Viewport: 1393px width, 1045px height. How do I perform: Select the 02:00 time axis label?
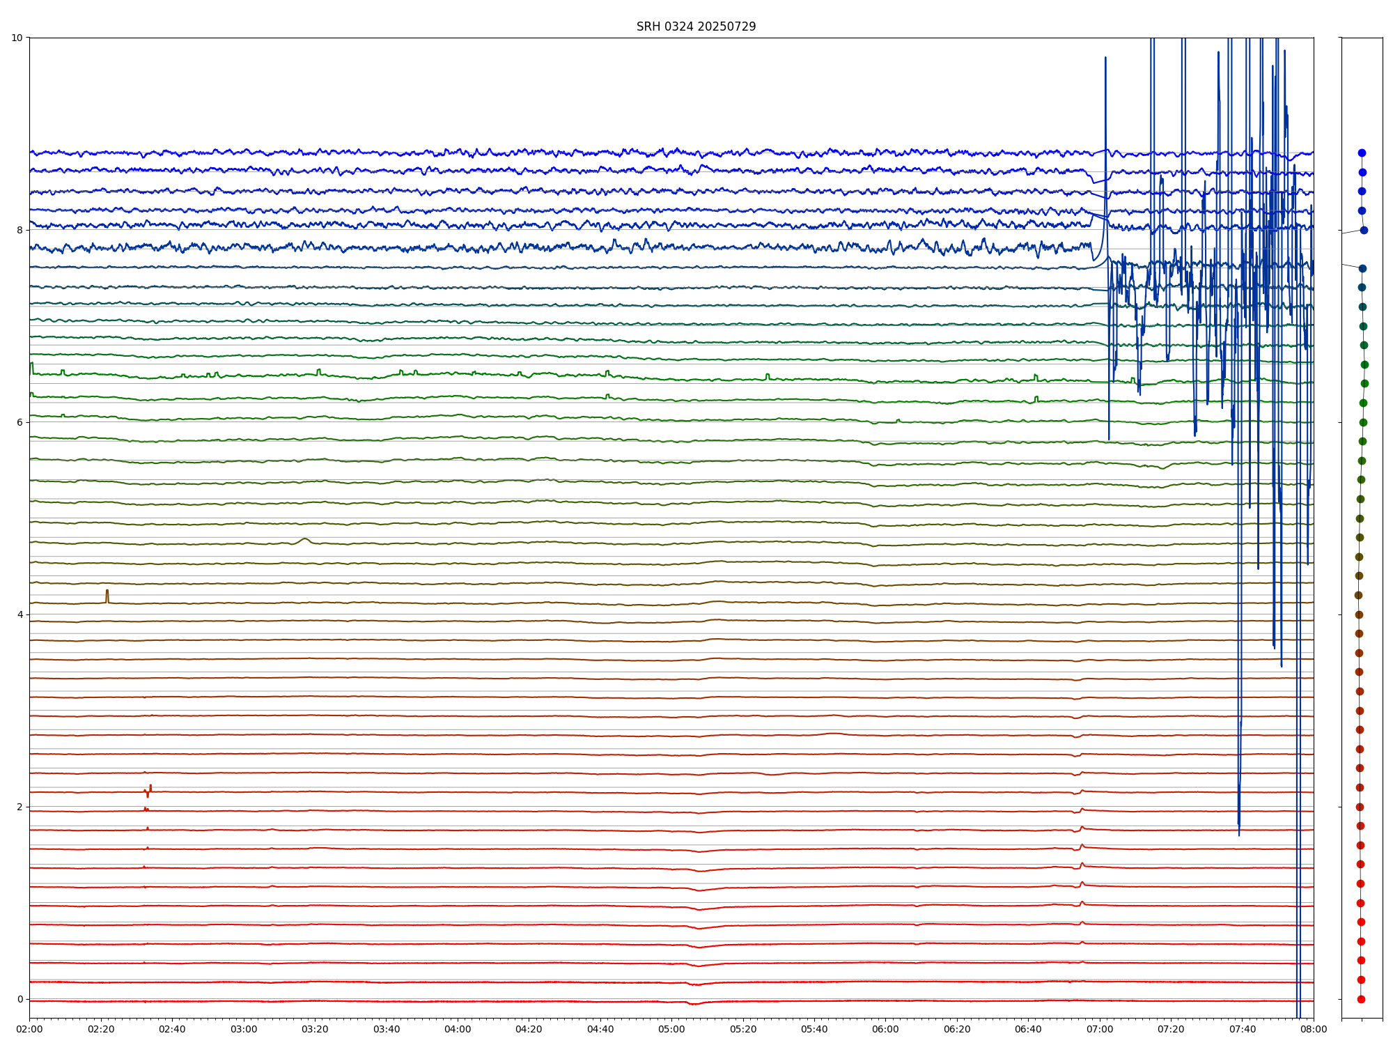click(29, 1029)
